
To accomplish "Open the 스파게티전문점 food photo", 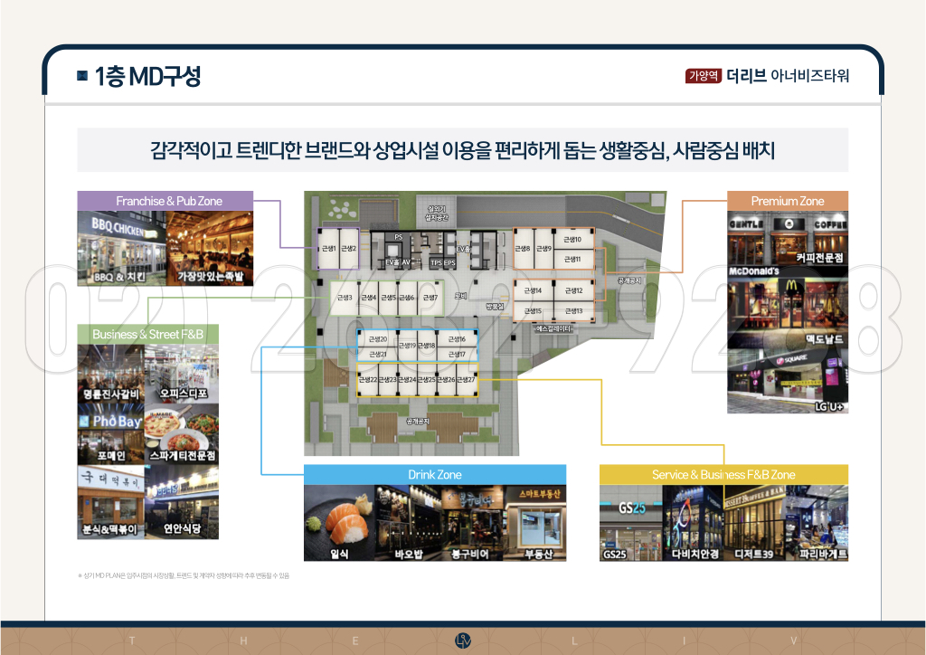I will point(181,434).
